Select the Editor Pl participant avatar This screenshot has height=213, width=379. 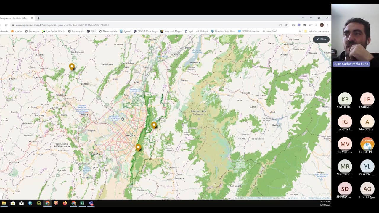coord(367,144)
